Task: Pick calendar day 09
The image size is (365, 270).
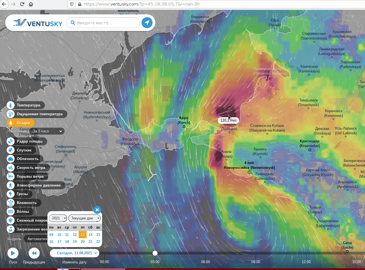Action: [51, 235]
